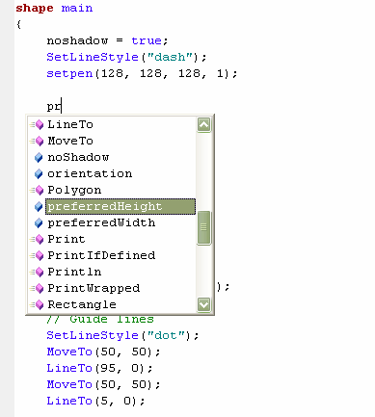The image size is (375, 417).
Task: Choose the Print suggestion
Action: [x=67, y=239]
